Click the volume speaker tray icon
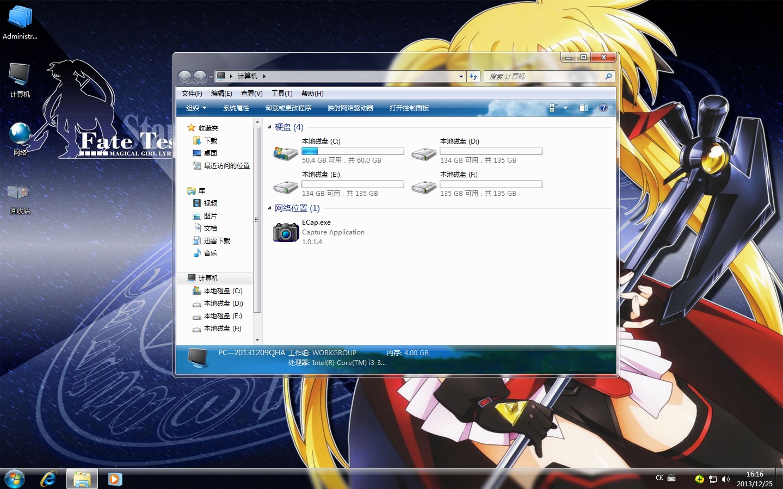 click(725, 479)
